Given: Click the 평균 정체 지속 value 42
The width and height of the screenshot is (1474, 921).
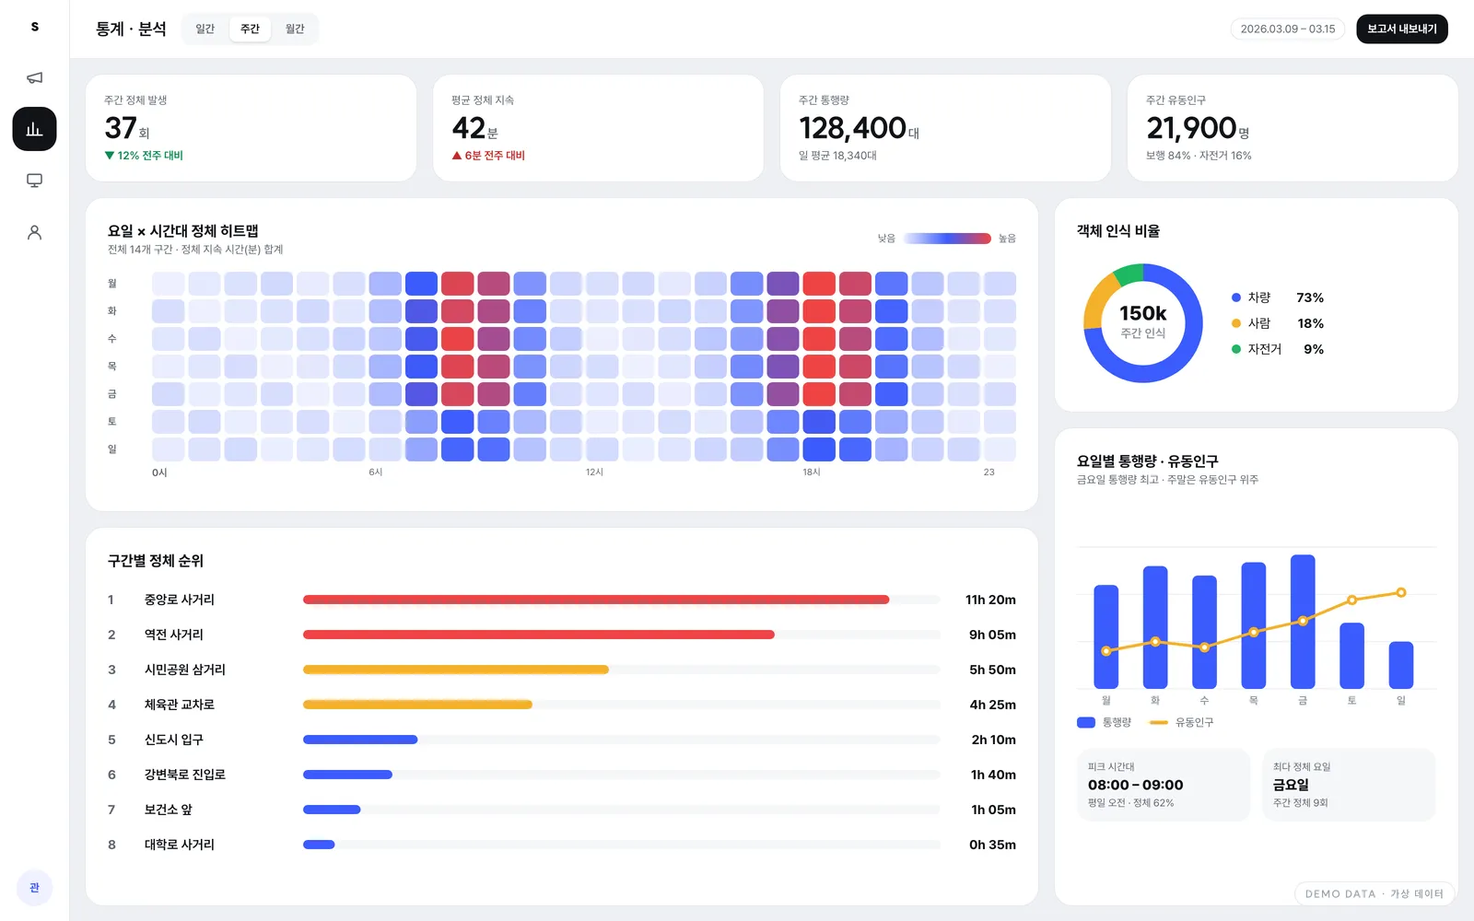Looking at the screenshot, I should point(468,128).
